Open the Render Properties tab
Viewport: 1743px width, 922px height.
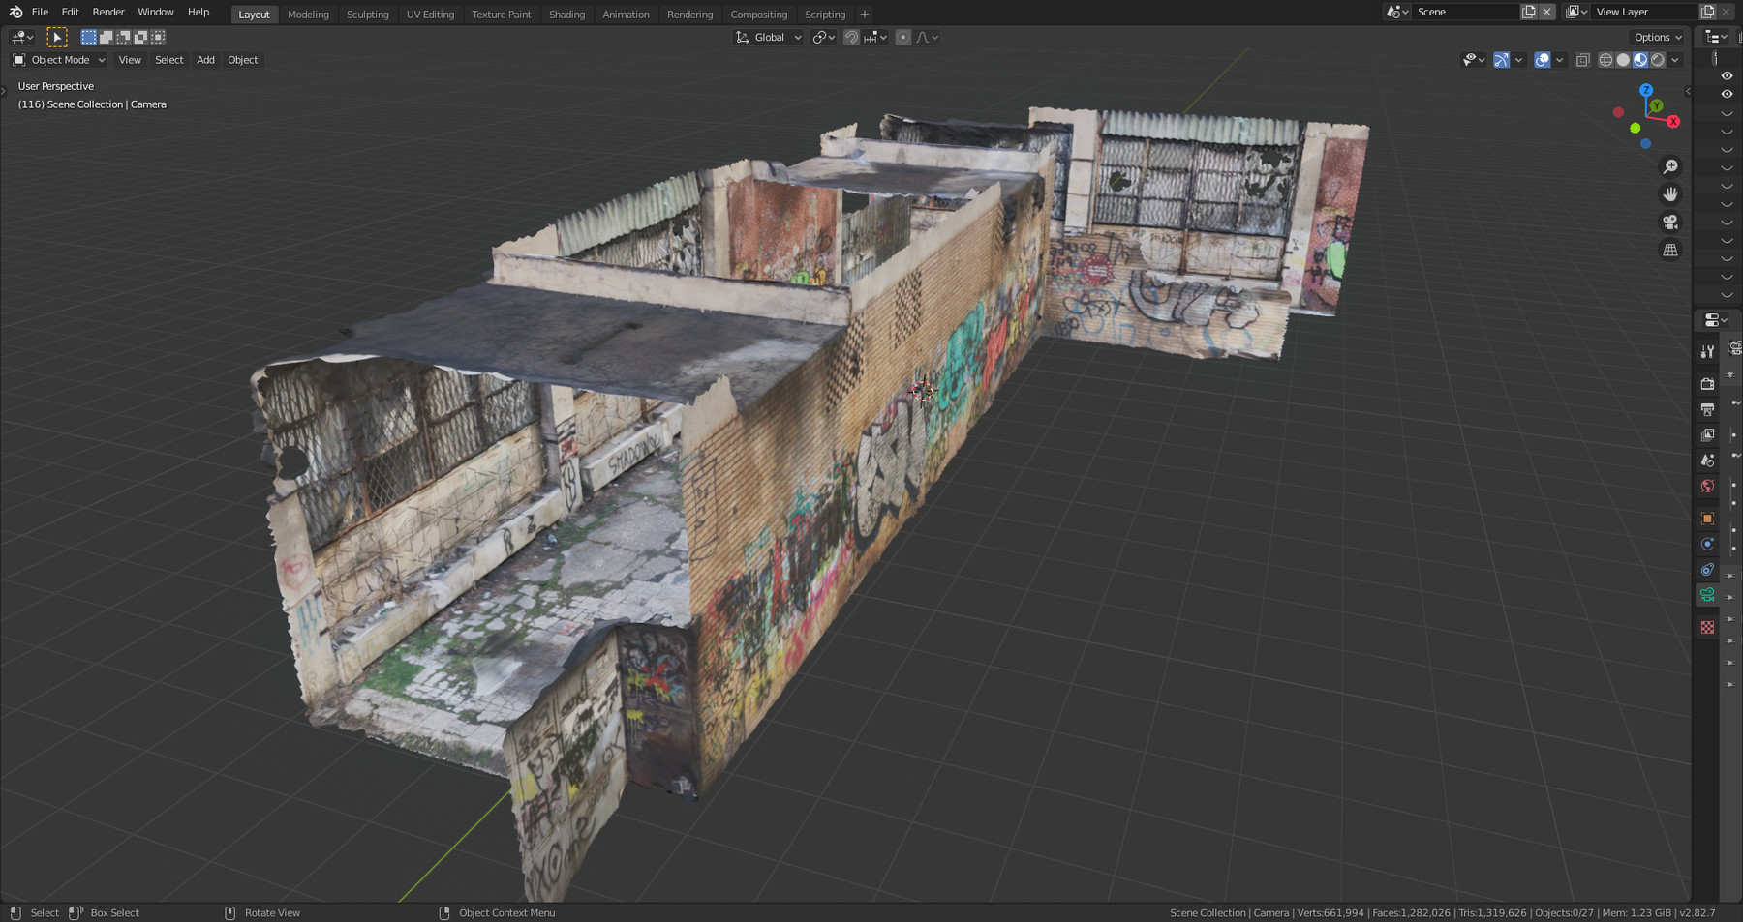tap(1707, 383)
